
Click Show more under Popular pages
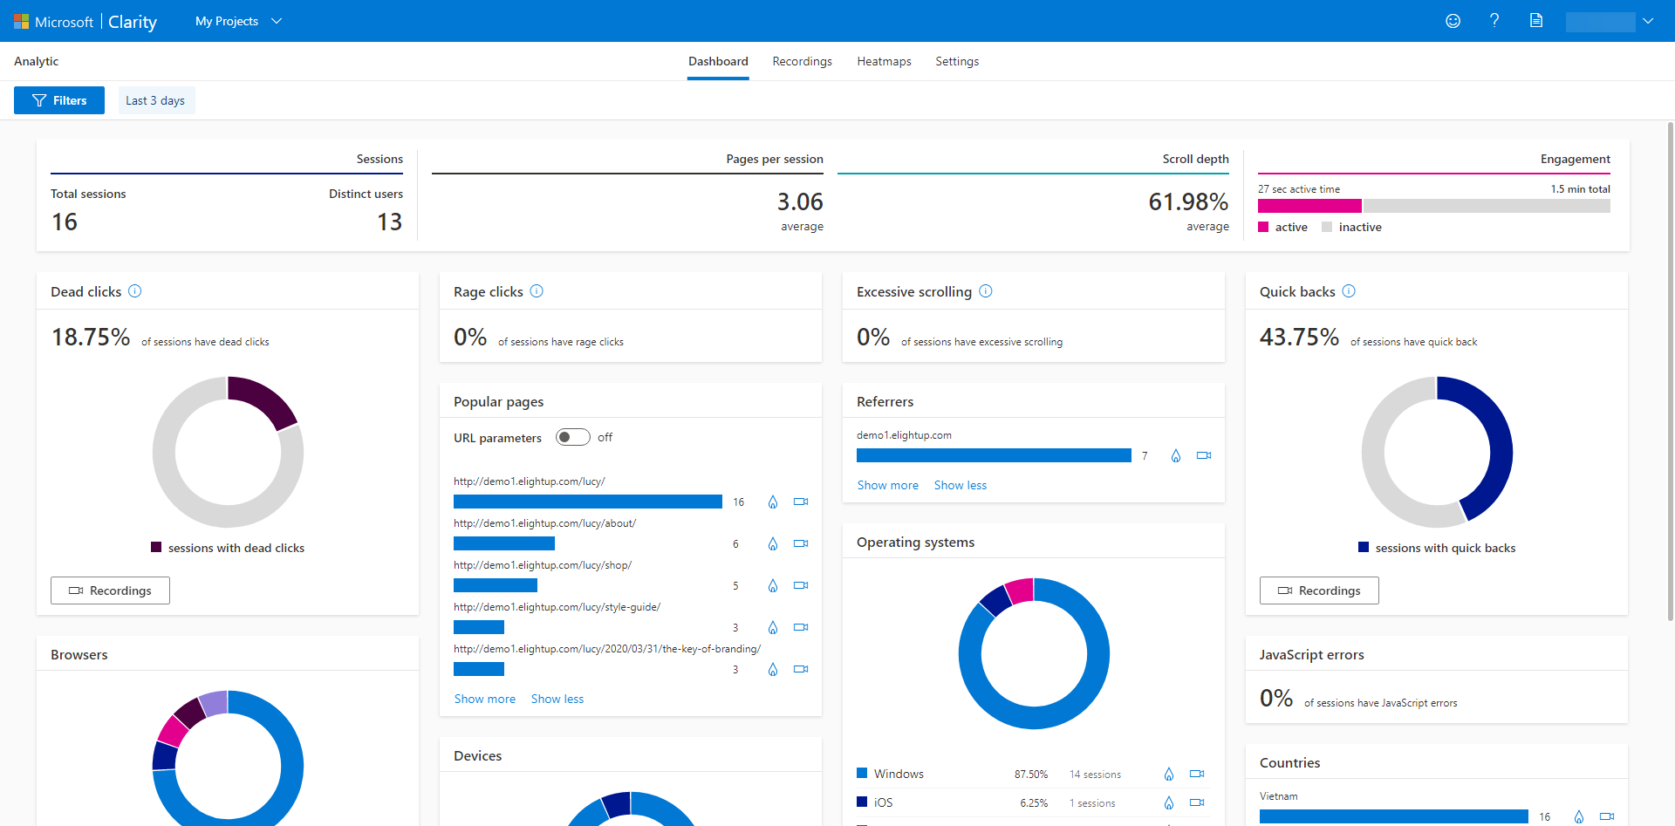(x=484, y=699)
